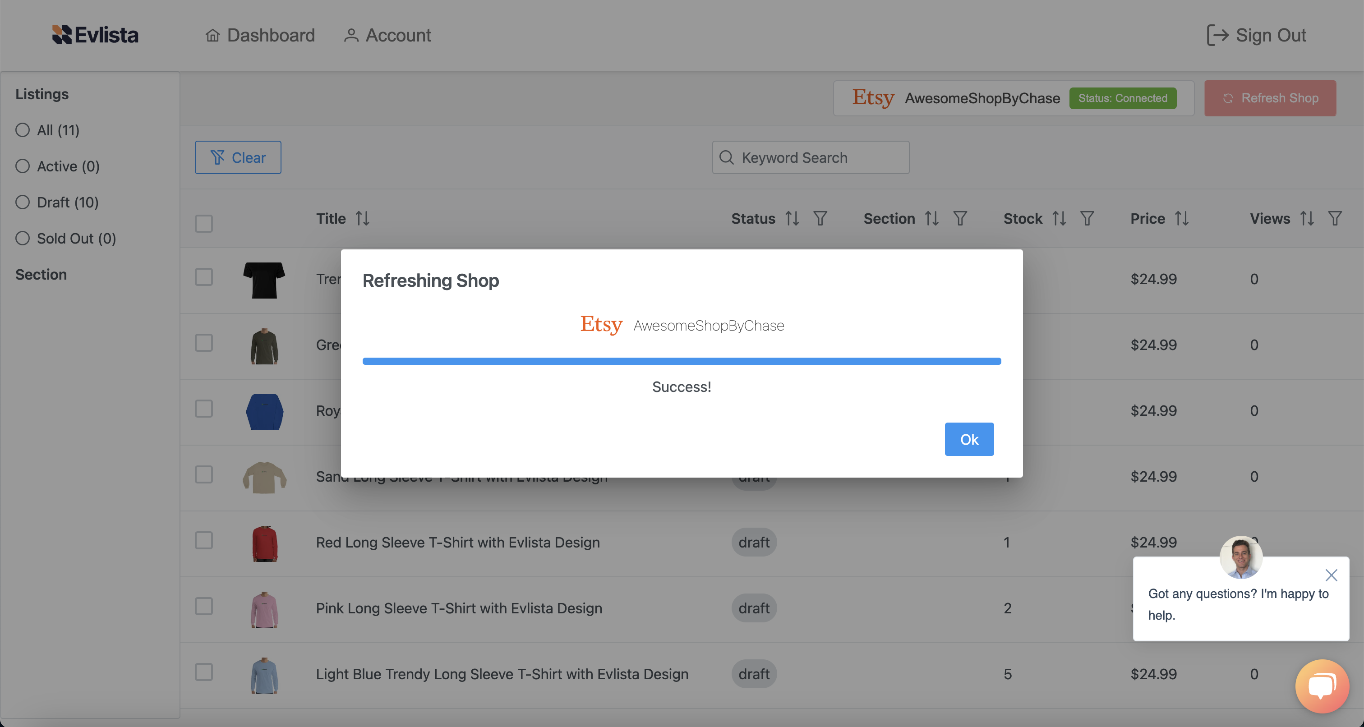Focus the Keyword Search field
Screen dimensions: 1364x727
pyautogui.click(x=811, y=157)
